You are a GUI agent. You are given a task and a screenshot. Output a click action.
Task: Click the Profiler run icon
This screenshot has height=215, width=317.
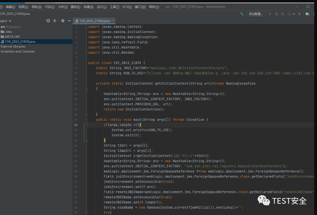tap(290, 14)
